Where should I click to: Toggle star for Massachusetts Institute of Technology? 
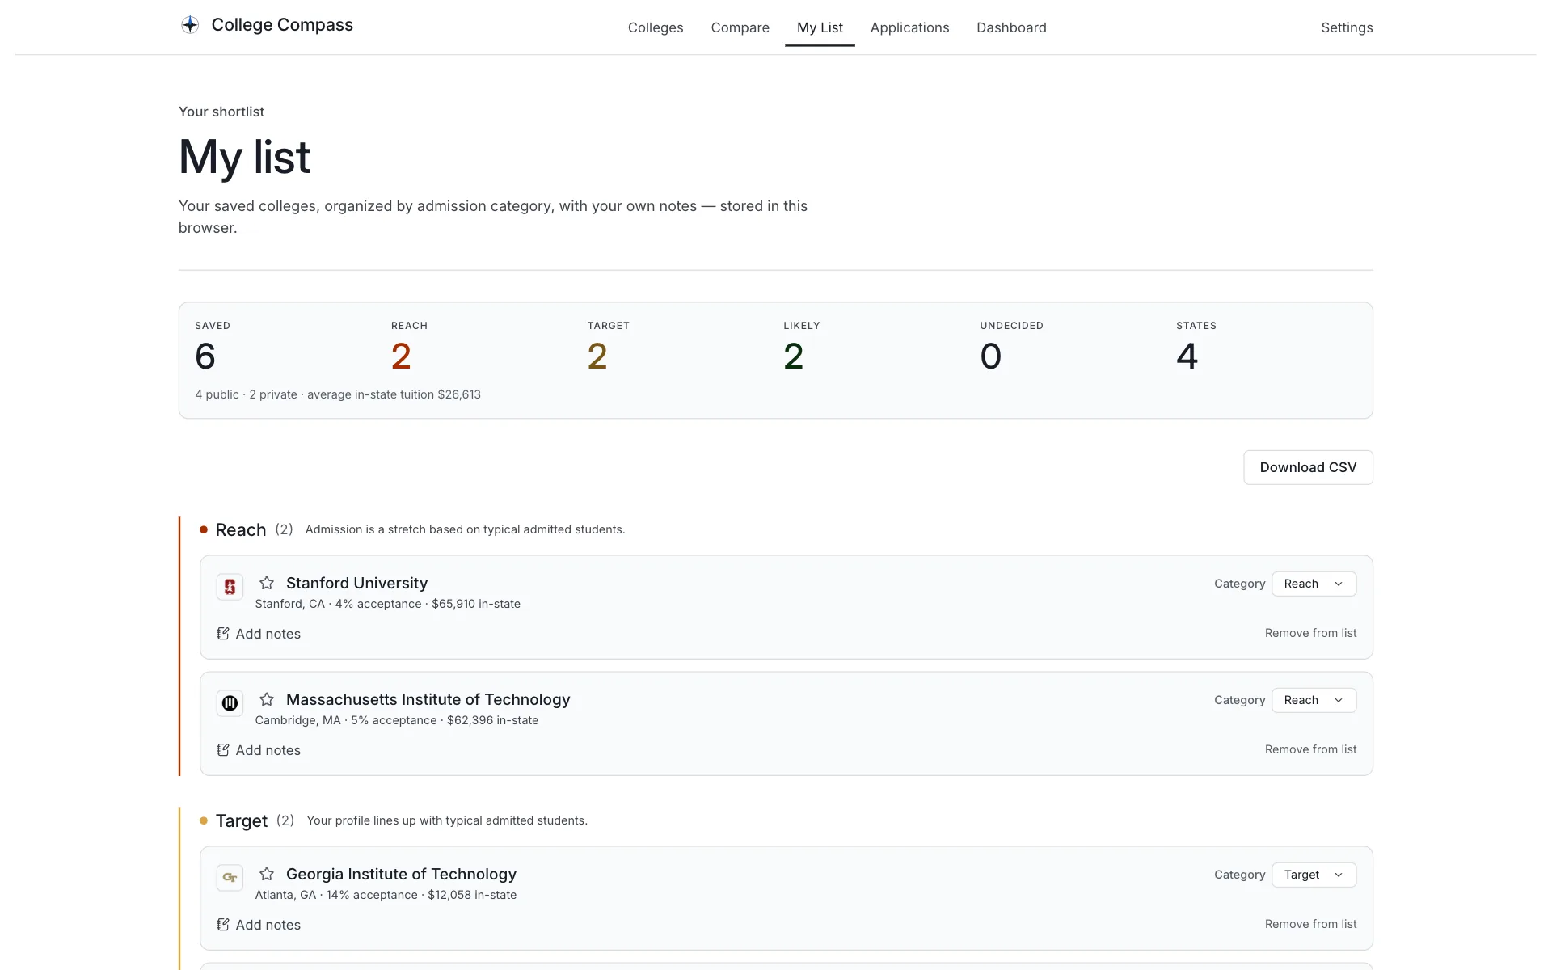[267, 699]
